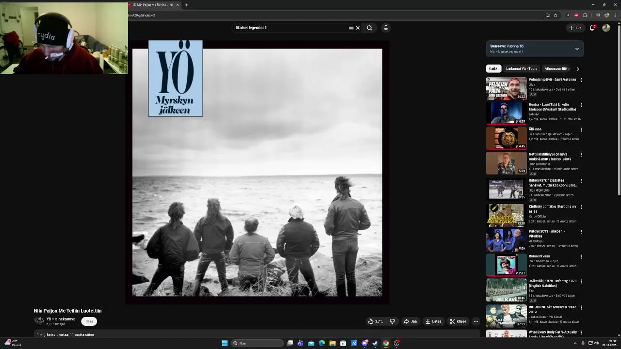The image size is (621, 349).
Task: Click the install app icon in address bar
Action: click(548, 15)
